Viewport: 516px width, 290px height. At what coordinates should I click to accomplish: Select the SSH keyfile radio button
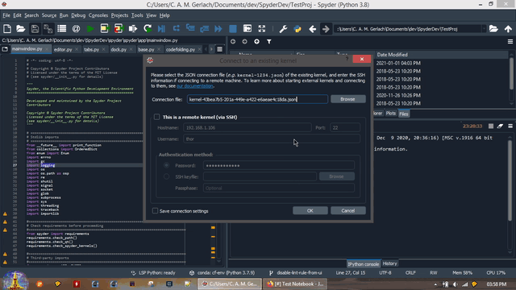click(x=167, y=176)
